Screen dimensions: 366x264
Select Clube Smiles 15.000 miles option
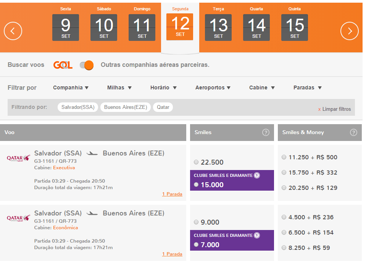click(x=196, y=185)
